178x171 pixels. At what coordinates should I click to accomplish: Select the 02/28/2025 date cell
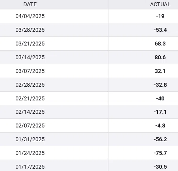(30, 85)
